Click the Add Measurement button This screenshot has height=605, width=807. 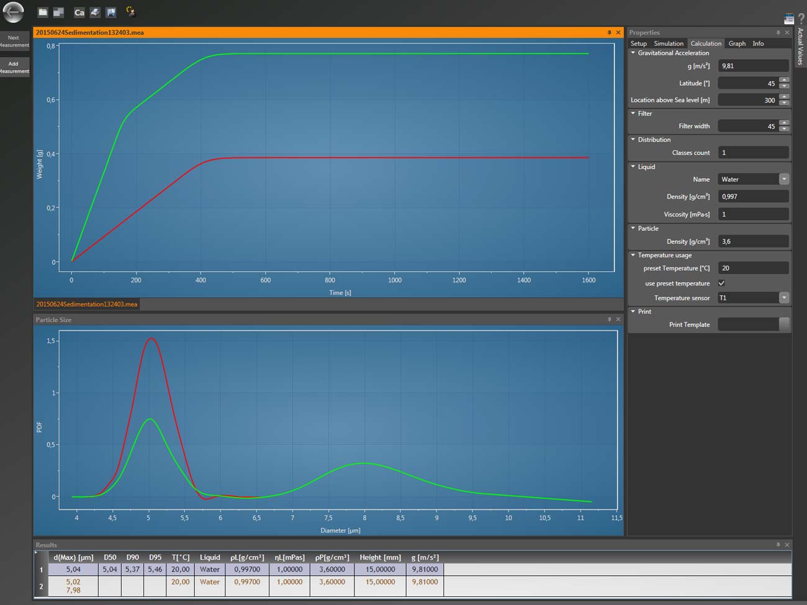tap(14, 67)
